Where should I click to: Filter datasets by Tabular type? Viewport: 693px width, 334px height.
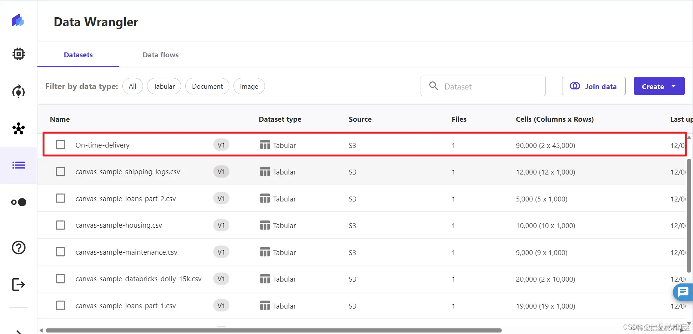tap(164, 86)
